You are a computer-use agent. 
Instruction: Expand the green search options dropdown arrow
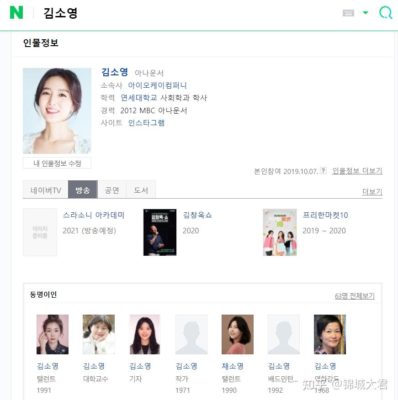point(366,12)
